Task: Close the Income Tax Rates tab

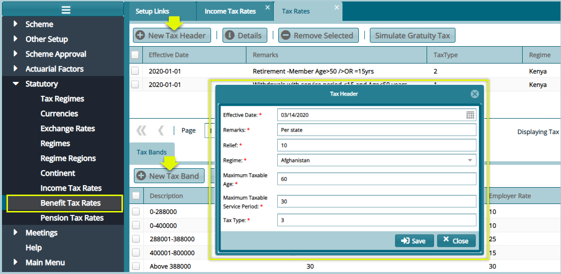Action: [267, 7]
